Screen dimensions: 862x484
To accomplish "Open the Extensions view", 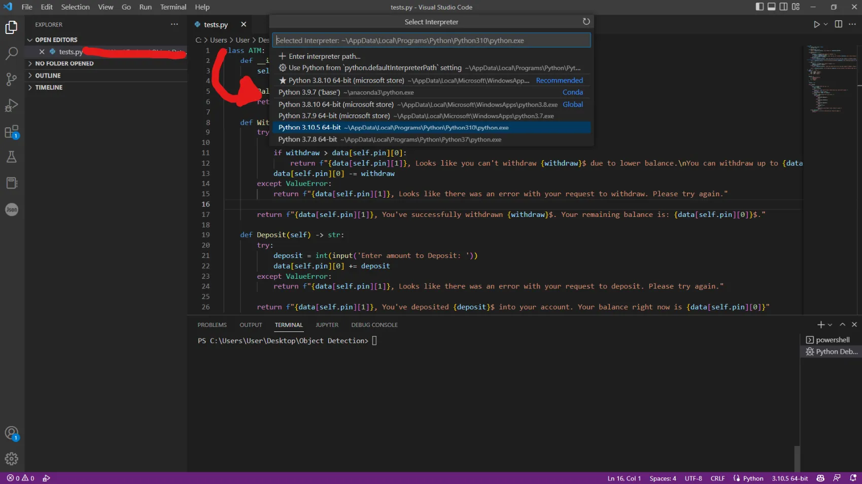I will (x=11, y=132).
